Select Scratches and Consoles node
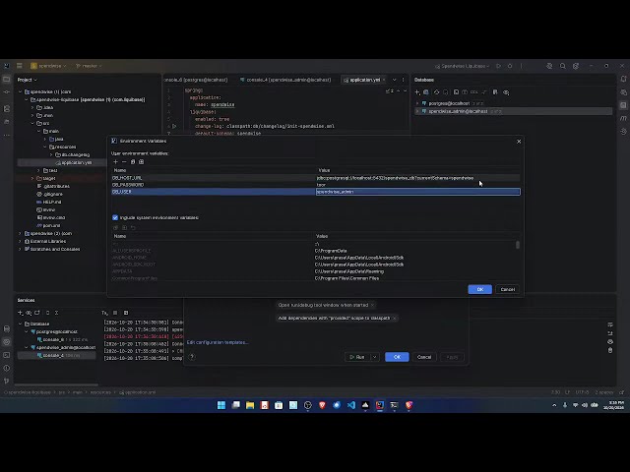Viewport: 630px width, 472px height. click(x=52, y=249)
